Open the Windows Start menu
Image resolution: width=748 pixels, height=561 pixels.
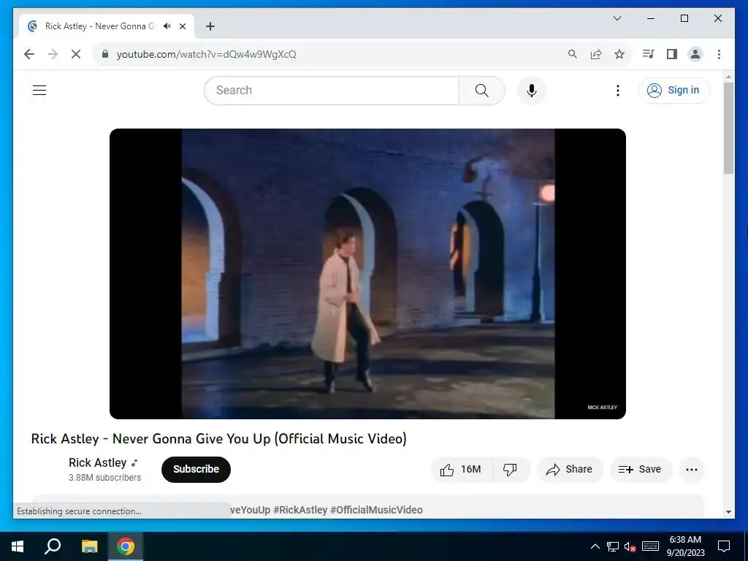click(x=18, y=546)
